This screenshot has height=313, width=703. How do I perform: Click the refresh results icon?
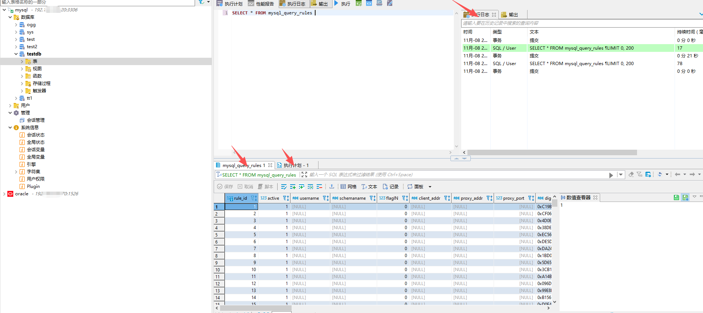tap(660, 175)
